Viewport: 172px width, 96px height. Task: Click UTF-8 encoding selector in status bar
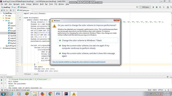(x=161, y=90)
